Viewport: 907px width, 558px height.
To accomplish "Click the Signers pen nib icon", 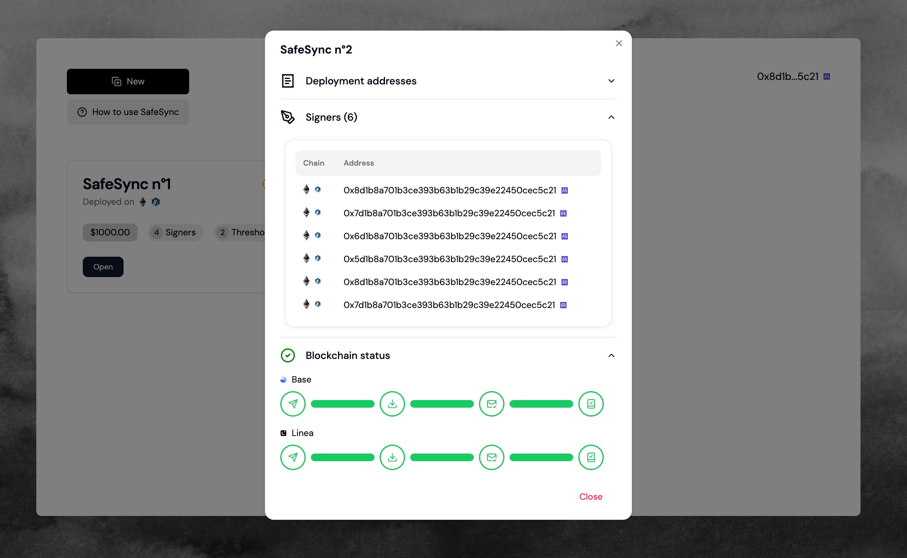I will [288, 117].
